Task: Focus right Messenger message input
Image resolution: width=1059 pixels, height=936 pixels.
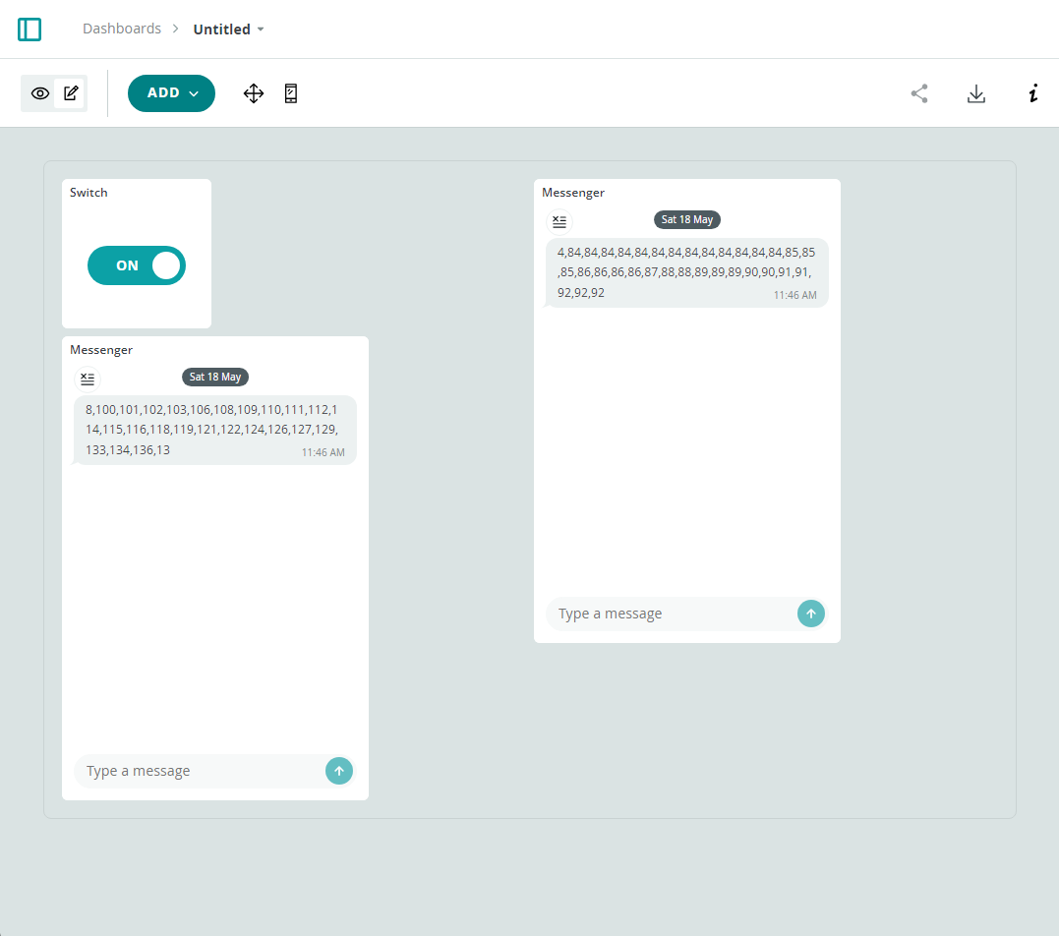Action: coord(672,614)
